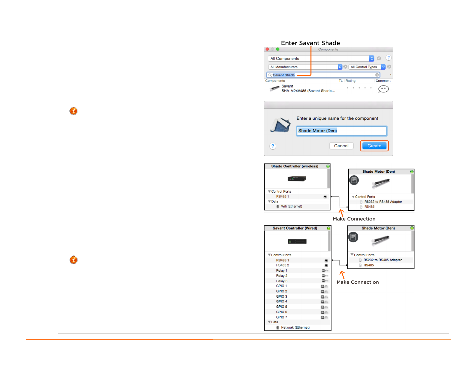Click green status light on Shade Controller (wireless)
Image resolution: width=474 pixels, height=366 pixels.
[x=328, y=166]
